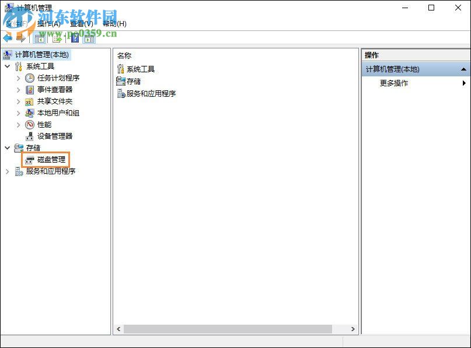Select 服务和应用程序 in the center list

click(146, 94)
